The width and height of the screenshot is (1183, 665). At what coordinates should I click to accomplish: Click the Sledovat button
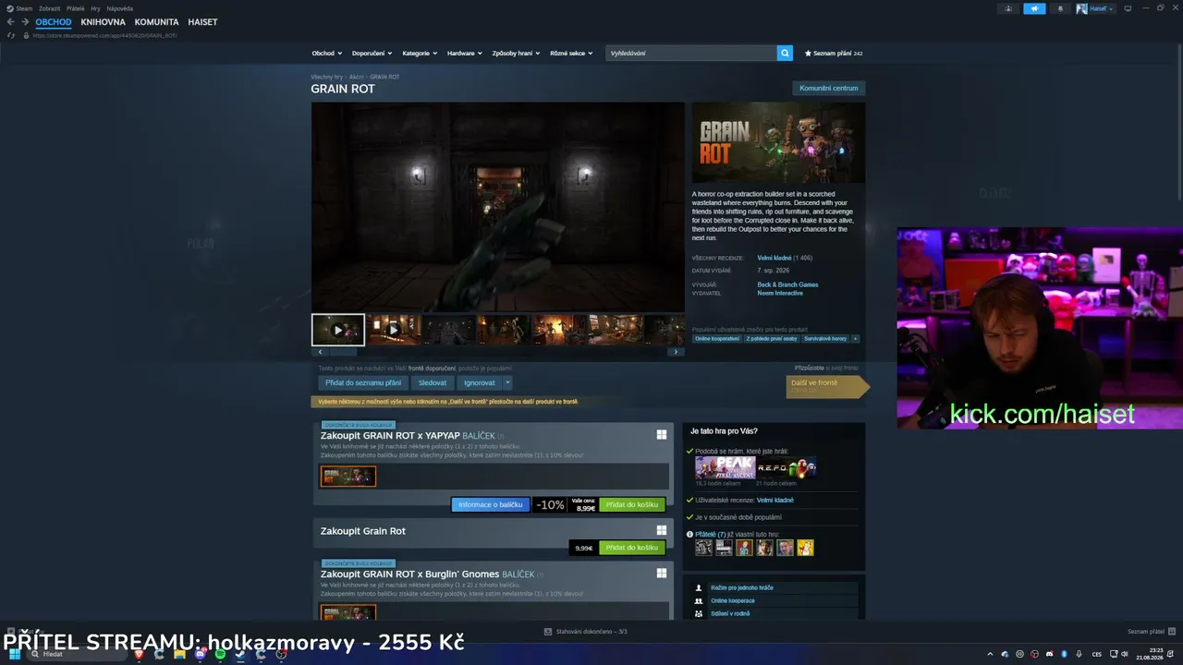[x=433, y=382]
